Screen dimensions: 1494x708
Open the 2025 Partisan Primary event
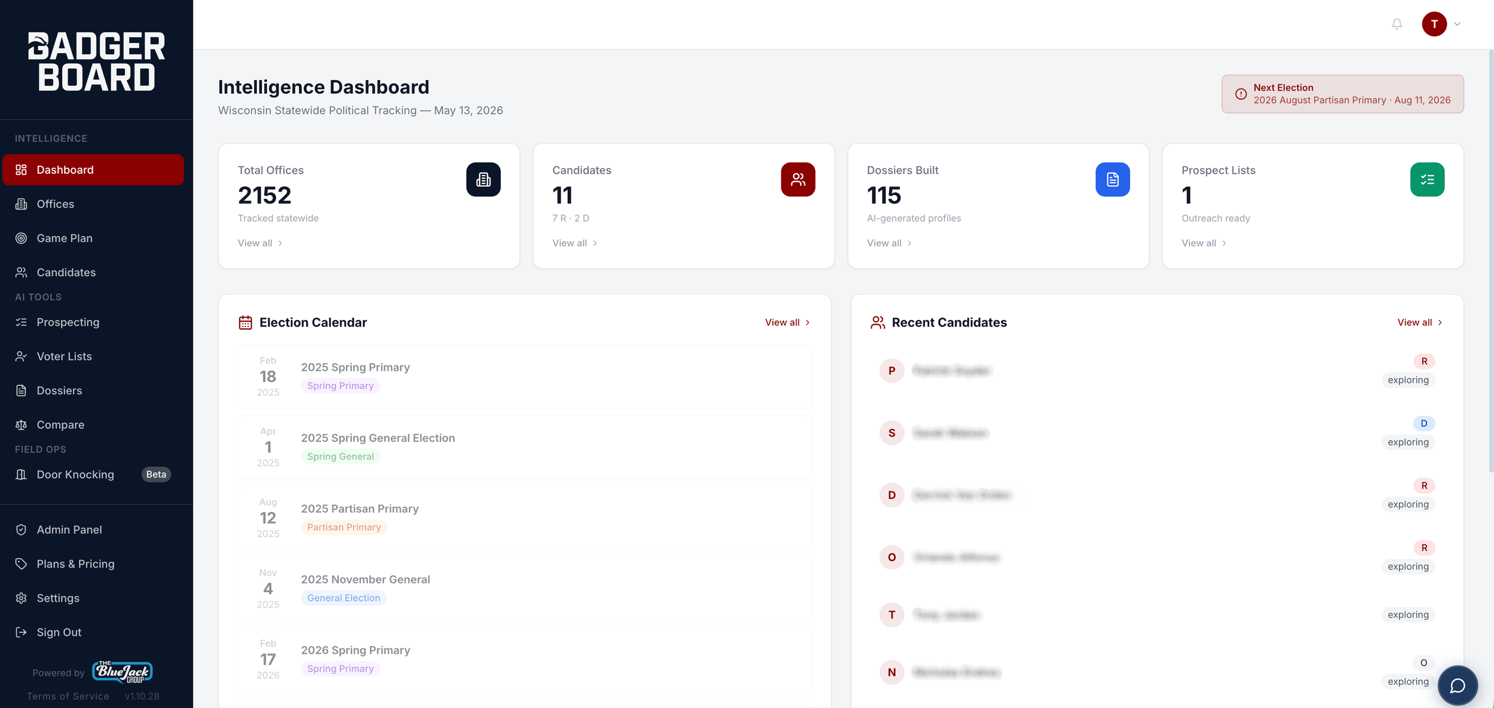[525, 518]
